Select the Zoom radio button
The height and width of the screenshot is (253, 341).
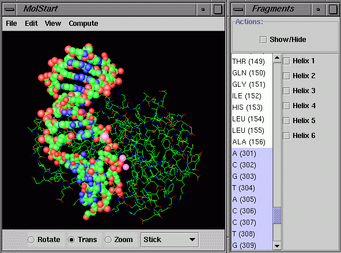108,240
